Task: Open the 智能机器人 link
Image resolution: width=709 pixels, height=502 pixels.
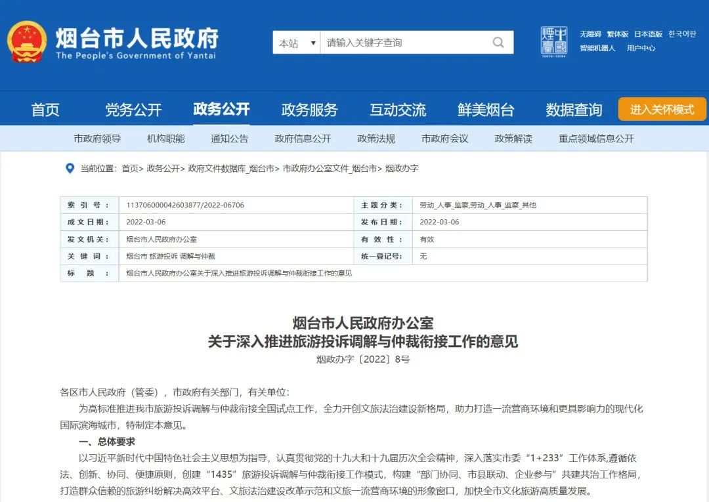Action: [598, 49]
